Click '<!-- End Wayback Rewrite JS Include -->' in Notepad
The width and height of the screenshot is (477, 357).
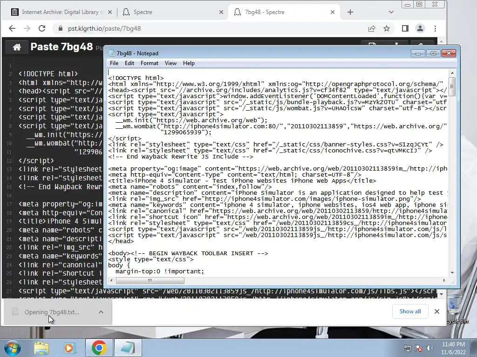click(181, 157)
